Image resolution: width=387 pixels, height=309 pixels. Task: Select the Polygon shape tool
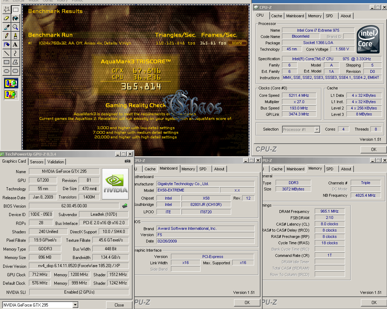(x=16, y=62)
